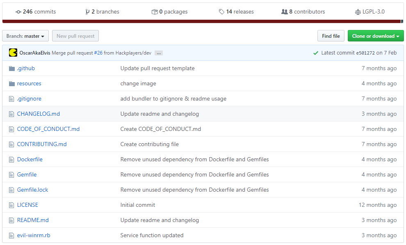The width and height of the screenshot is (406, 245).
Task: Click the Find file button
Action: (x=331, y=36)
